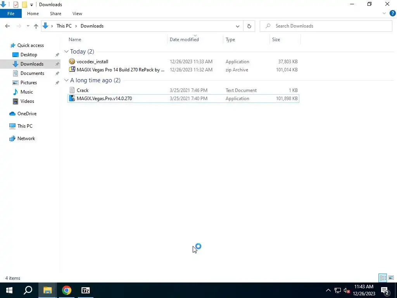This screenshot has height=298, width=397.
Task: Open address bar history dropdown
Action: (238, 26)
